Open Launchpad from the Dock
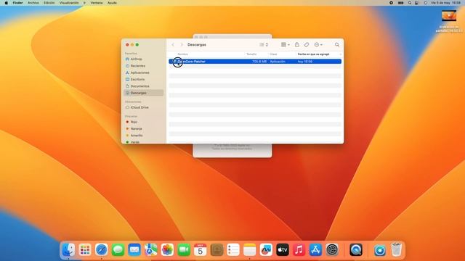This screenshot has width=465, height=261. 85,250
